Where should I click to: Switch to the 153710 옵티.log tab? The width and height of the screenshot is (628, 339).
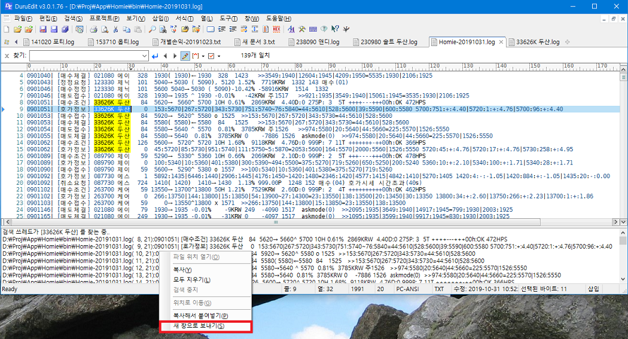(114, 42)
